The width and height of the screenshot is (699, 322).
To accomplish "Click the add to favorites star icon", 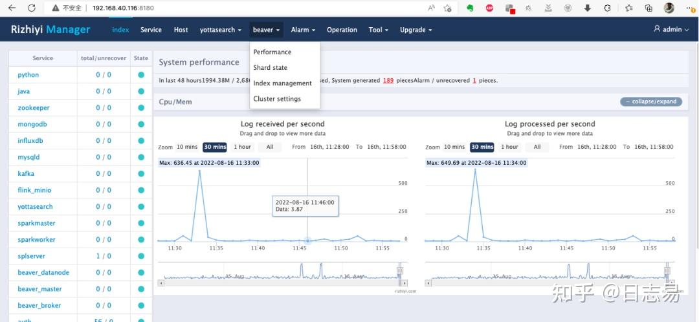I will [448, 8].
